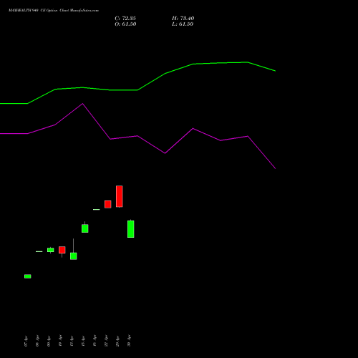Select the 11 Apr date label

pyautogui.click(x=72, y=341)
